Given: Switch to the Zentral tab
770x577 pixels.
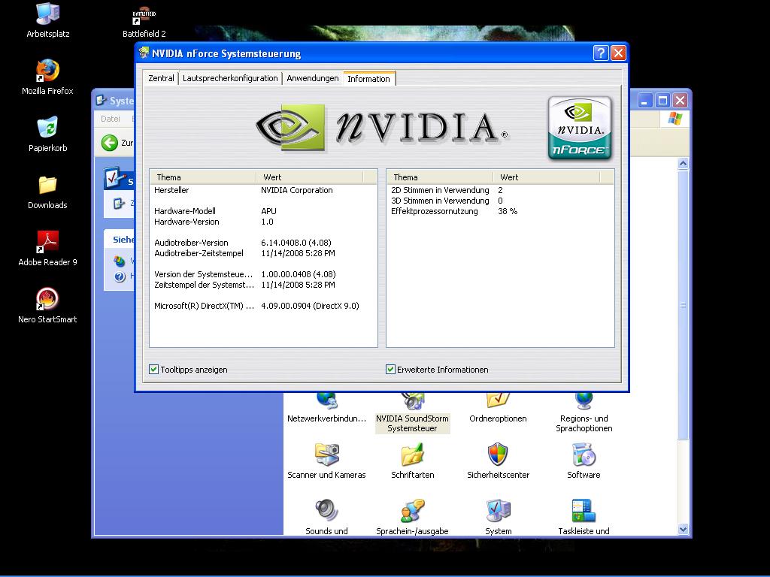Looking at the screenshot, I should (161, 78).
